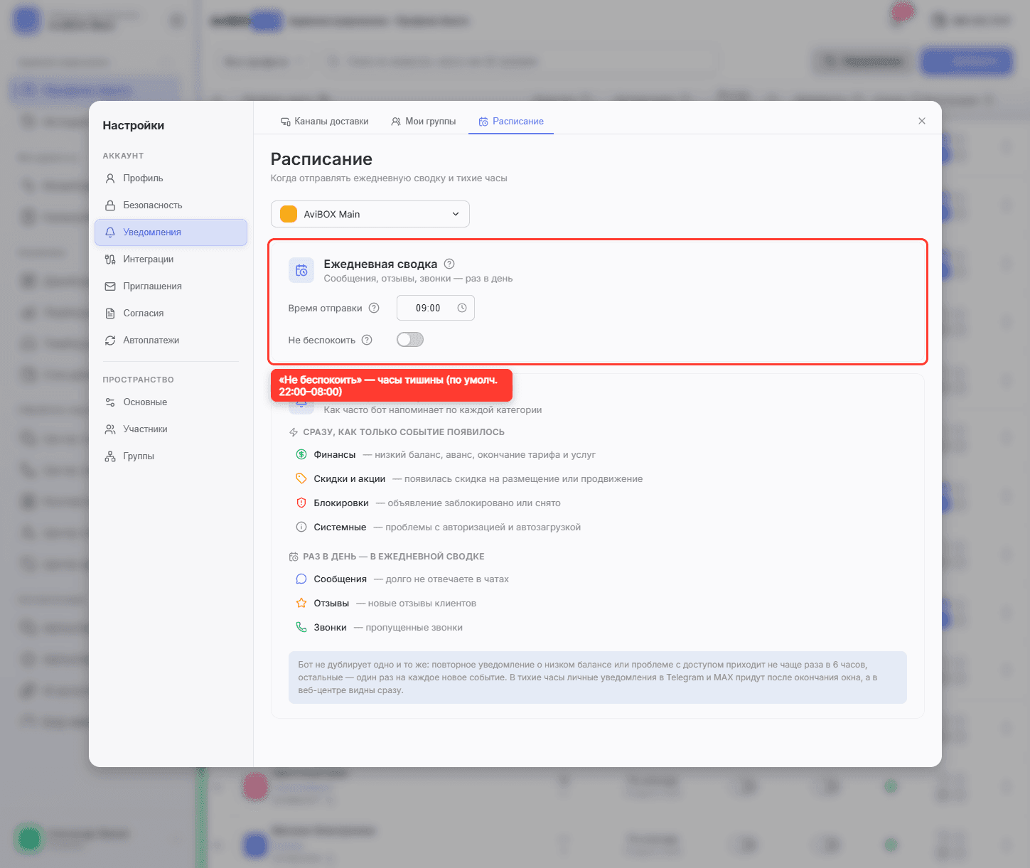Image resolution: width=1030 pixels, height=868 pixels.
Task: Click the calendar icon beside РАЗ В ДЕНЬ heading
Action: (294, 557)
